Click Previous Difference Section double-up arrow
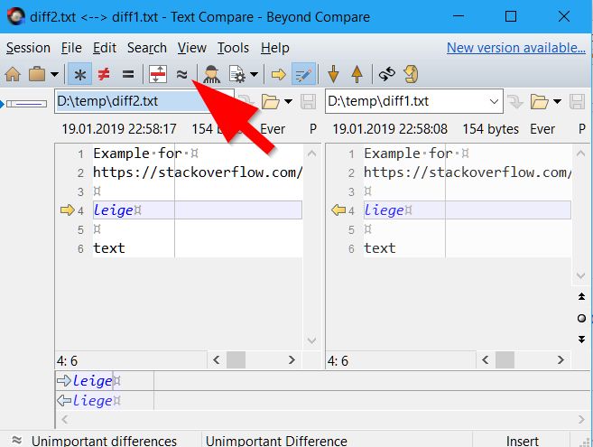 point(581,296)
